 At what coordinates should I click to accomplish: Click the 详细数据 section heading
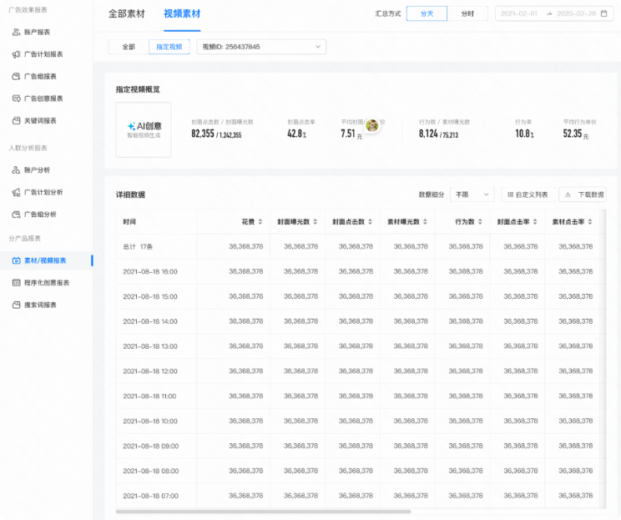click(x=130, y=194)
